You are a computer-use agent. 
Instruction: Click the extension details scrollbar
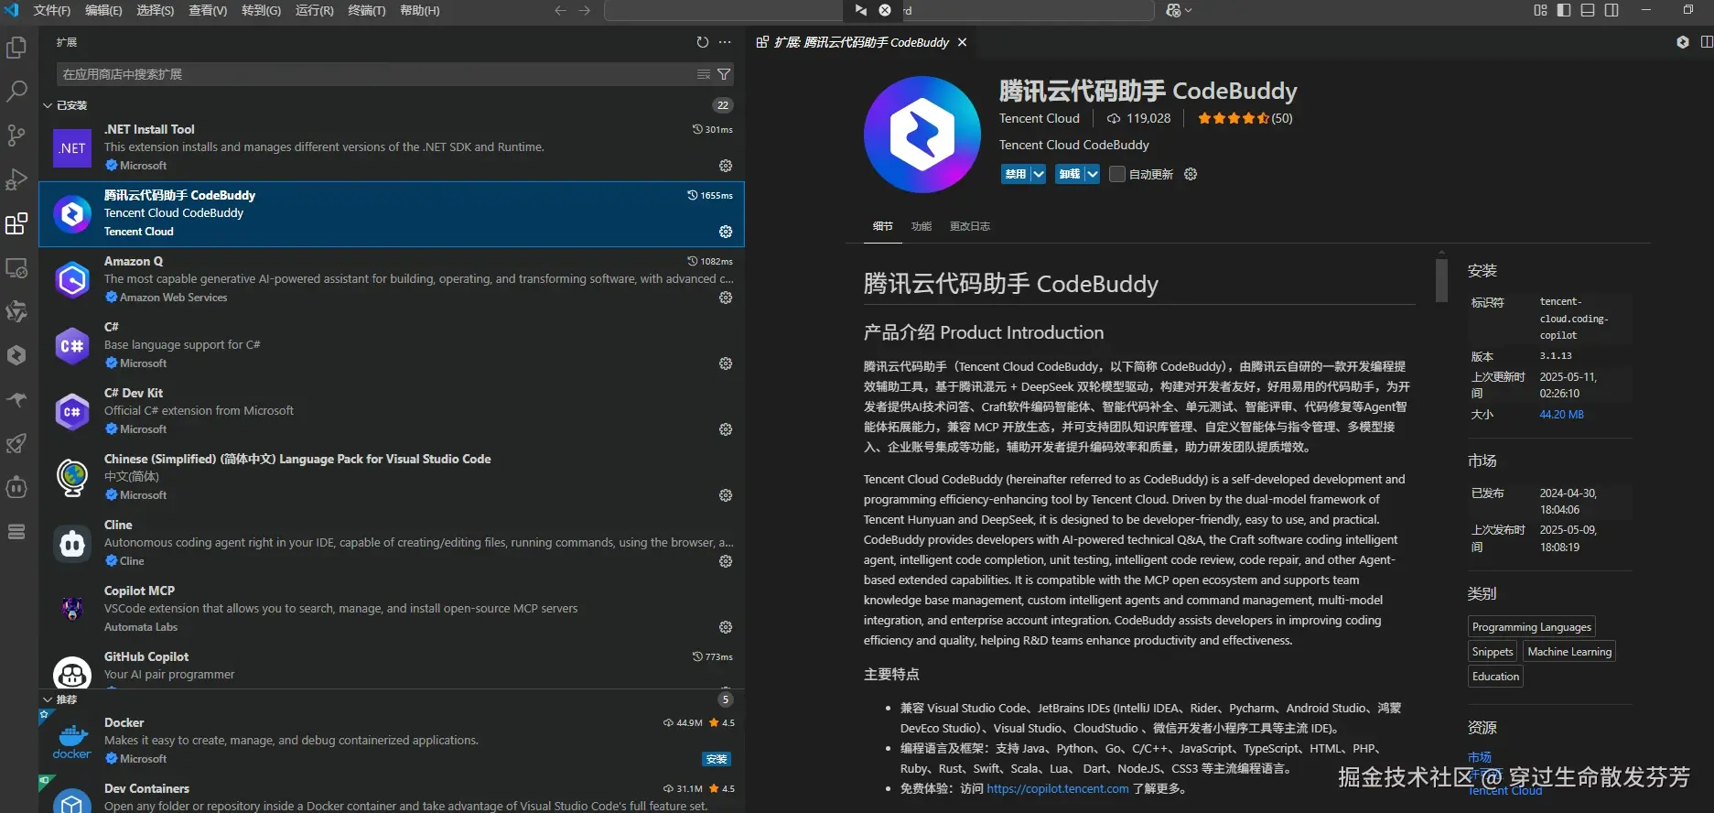click(x=1441, y=280)
